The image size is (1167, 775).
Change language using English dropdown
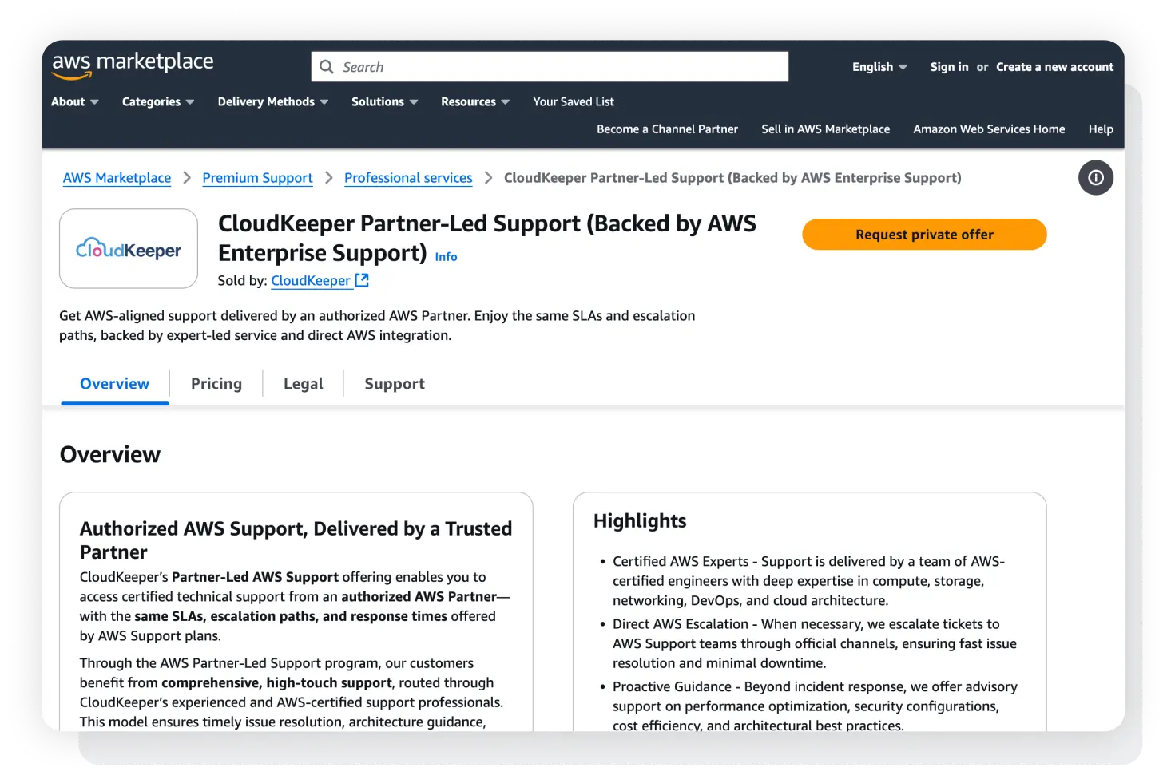tap(879, 67)
